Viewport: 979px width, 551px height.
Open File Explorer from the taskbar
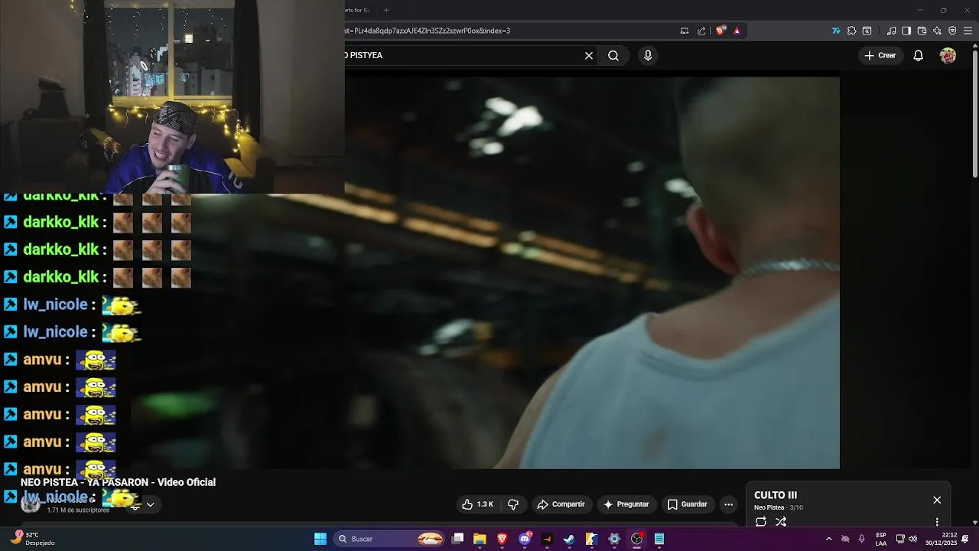pyautogui.click(x=480, y=539)
